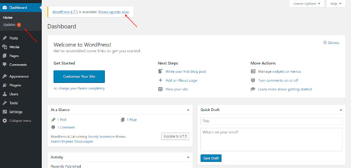Click Add an About page link
This screenshot has height=168, width=351.
(x=181, y=80)
